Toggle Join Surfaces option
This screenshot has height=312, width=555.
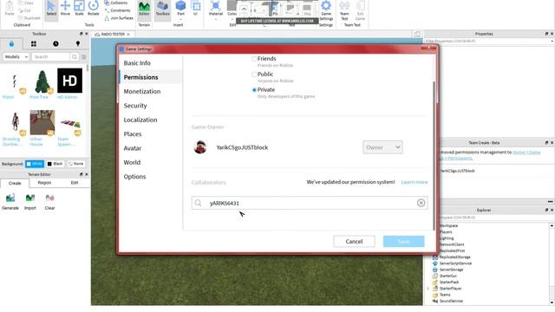point(119,18)
